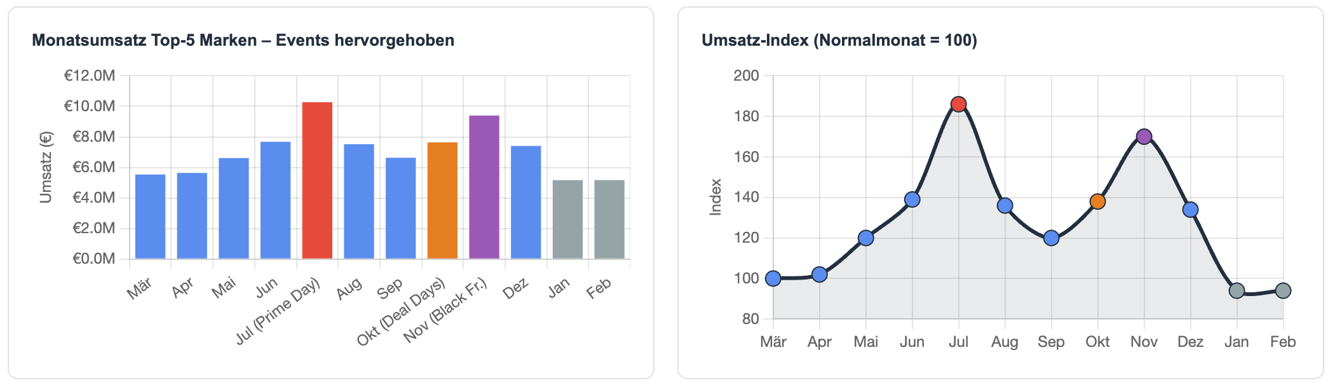
Task: Select the gray Feb data point
Action: coord(1283,291)
